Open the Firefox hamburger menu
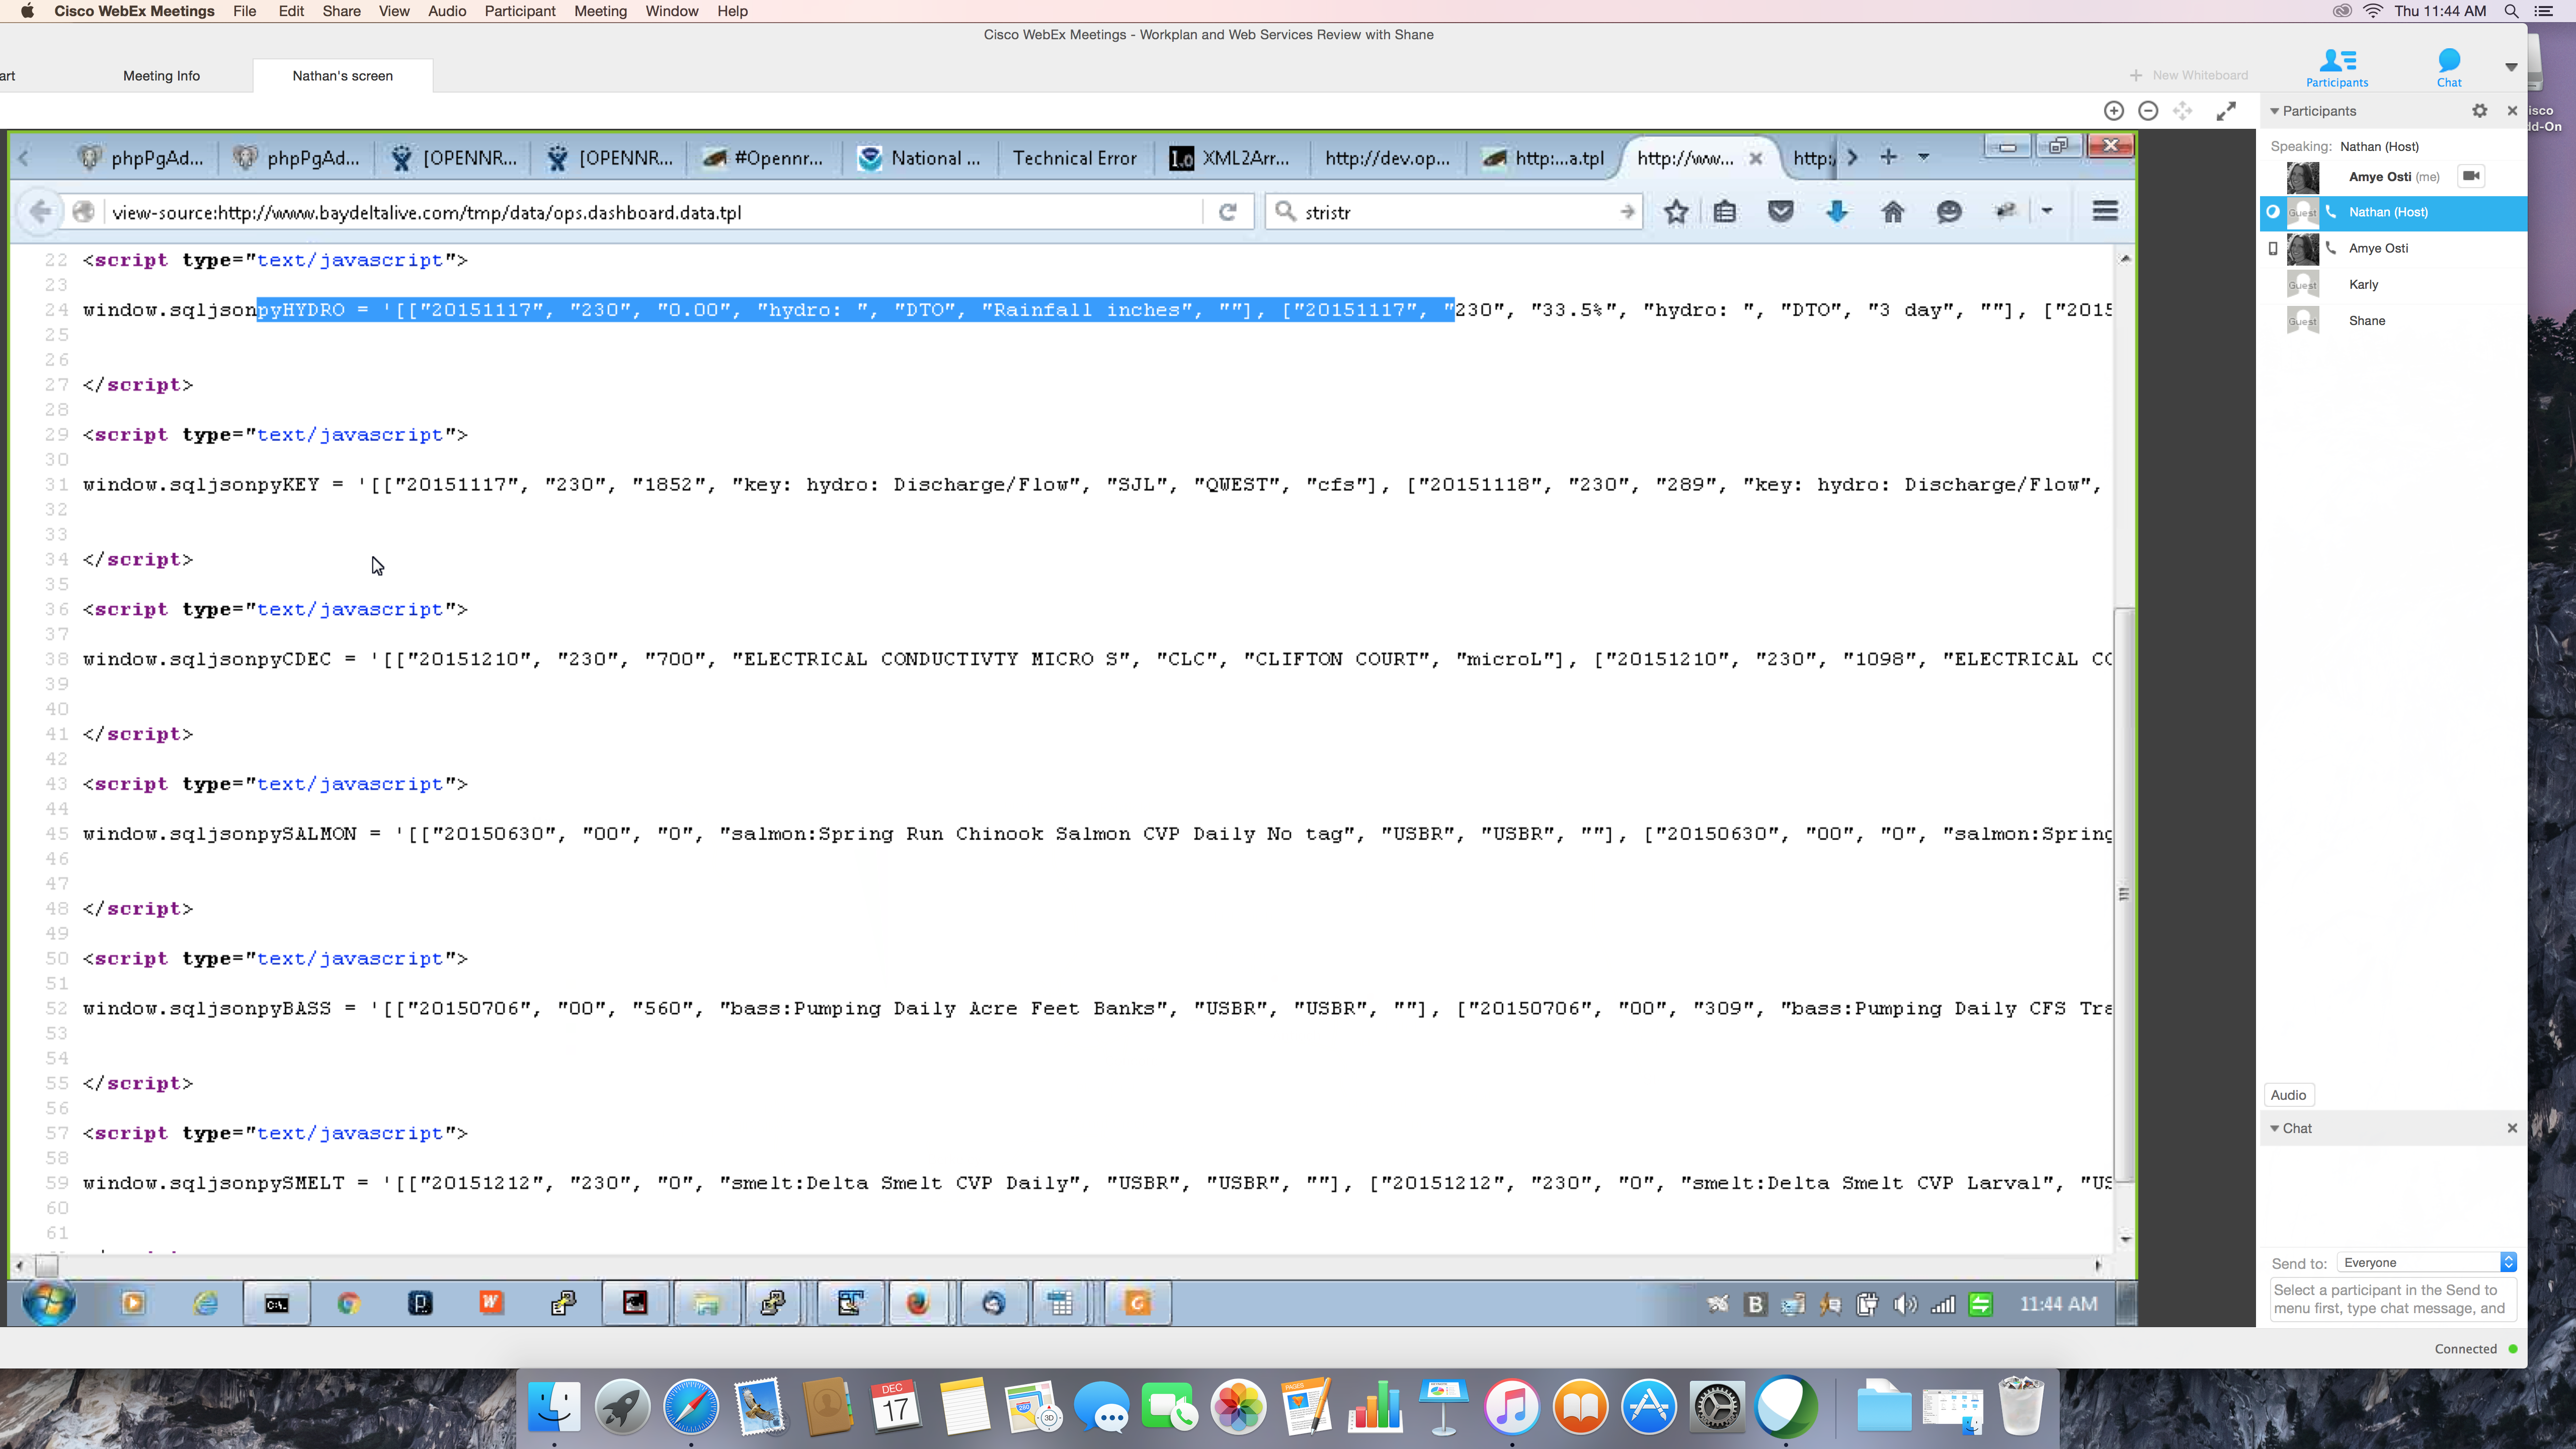 pyautogui.click(x=2105, y=211)
